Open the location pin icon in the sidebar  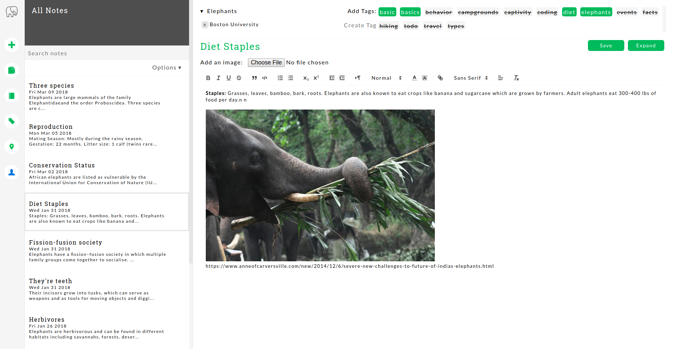[12, 147]
